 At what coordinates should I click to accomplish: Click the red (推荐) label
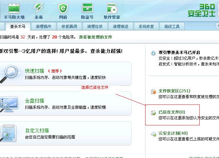(55, 71)
